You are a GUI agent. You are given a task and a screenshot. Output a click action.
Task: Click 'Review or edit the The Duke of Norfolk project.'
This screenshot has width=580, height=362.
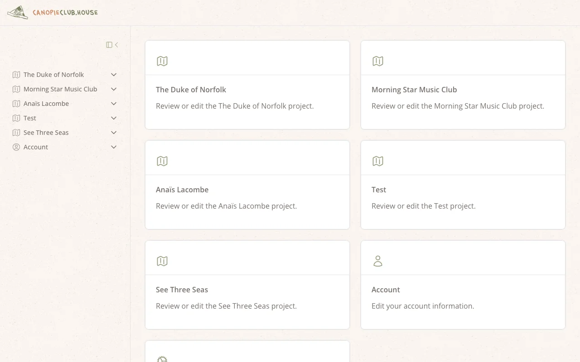(235, 106)
